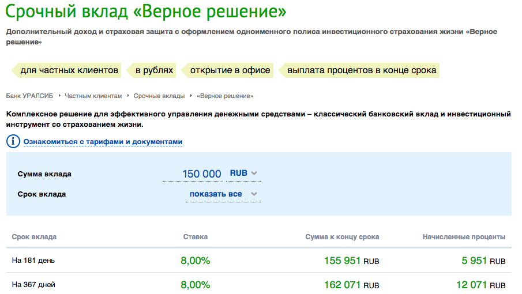Click the 'Ставка' column header
The image size is (522, 294).
[x=196, y=237]
